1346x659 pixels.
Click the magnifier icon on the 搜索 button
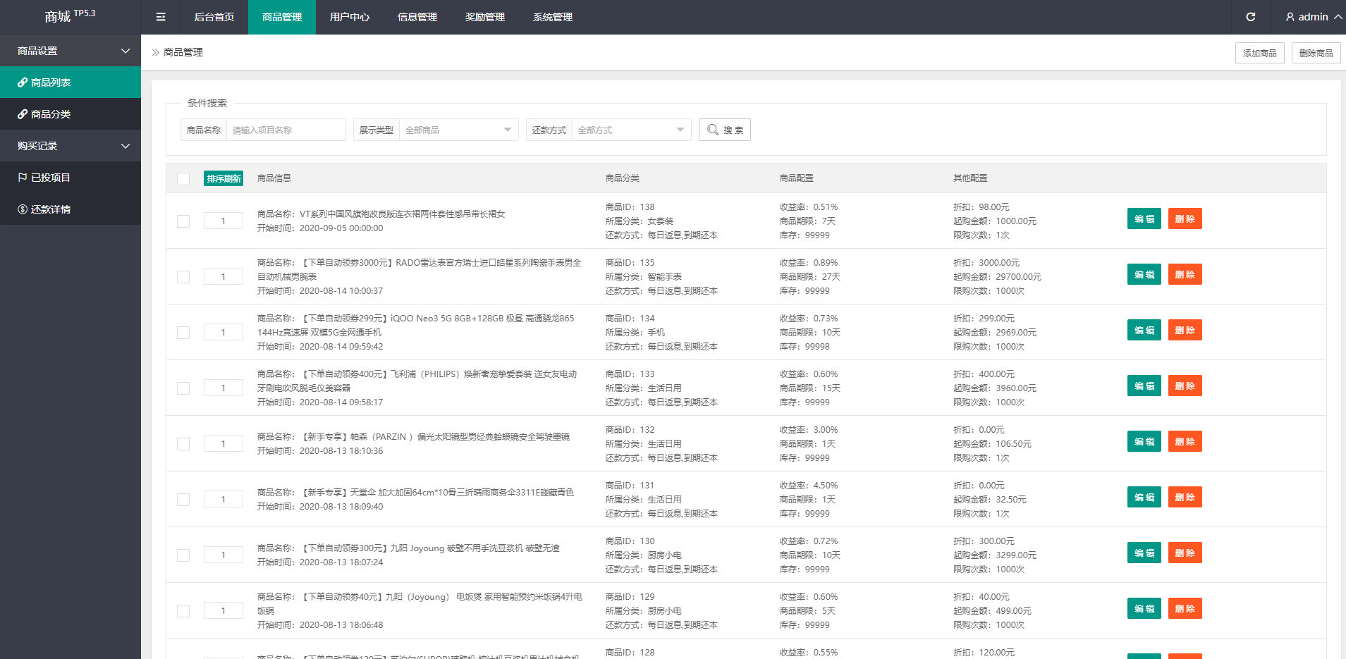pyautogui.click(x=714, y=130)
